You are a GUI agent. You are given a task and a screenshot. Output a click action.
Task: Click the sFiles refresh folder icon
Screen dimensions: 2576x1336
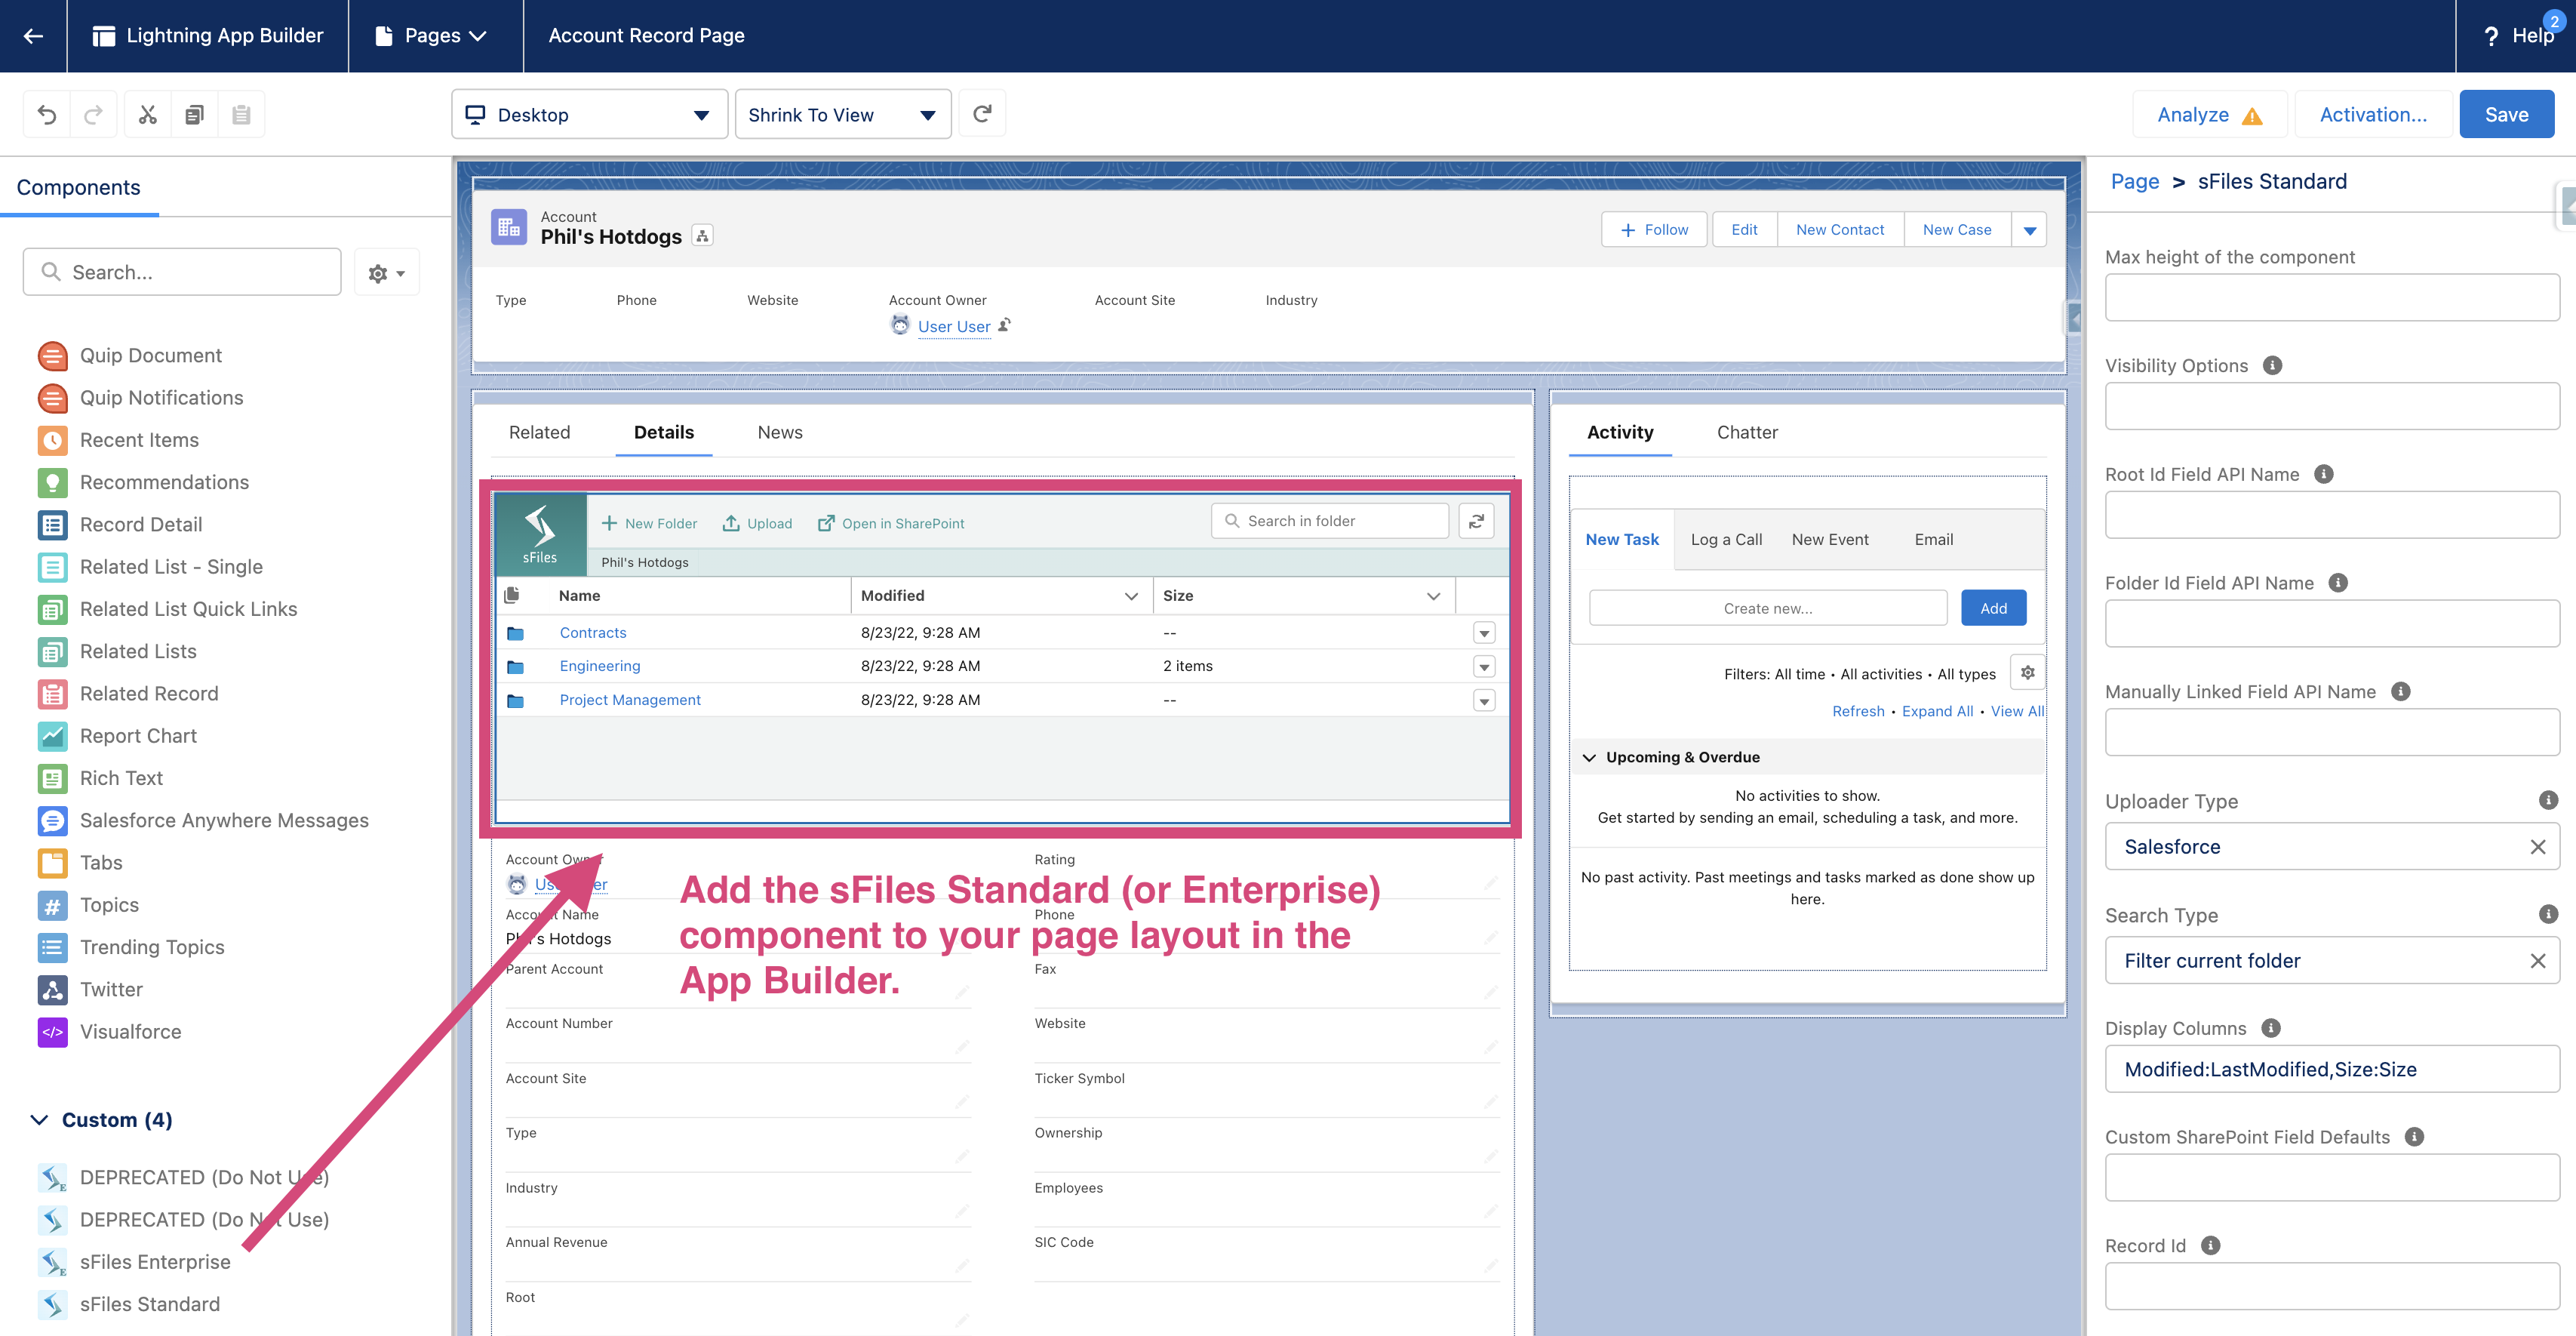pyautogui.click(x=1476, y=521)
